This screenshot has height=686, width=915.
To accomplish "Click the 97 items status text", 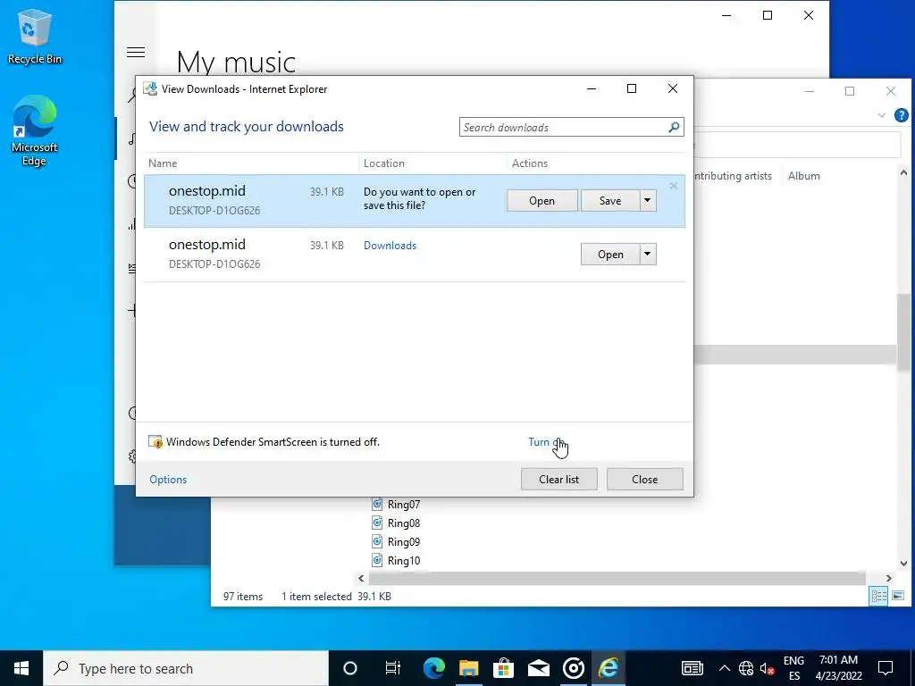I will pos(243,596).
